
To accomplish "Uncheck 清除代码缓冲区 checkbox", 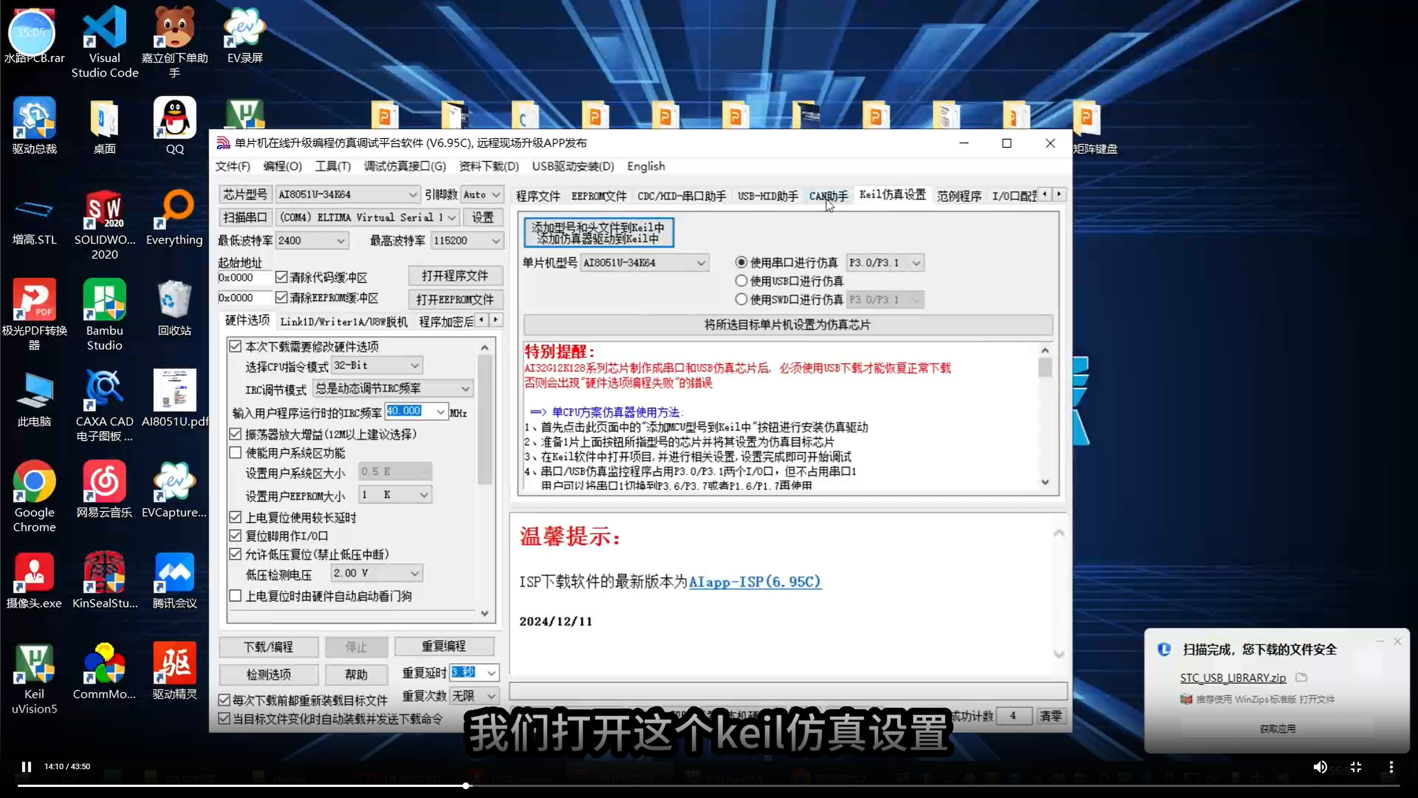I will pyautogui.click(x=281, y=277).
